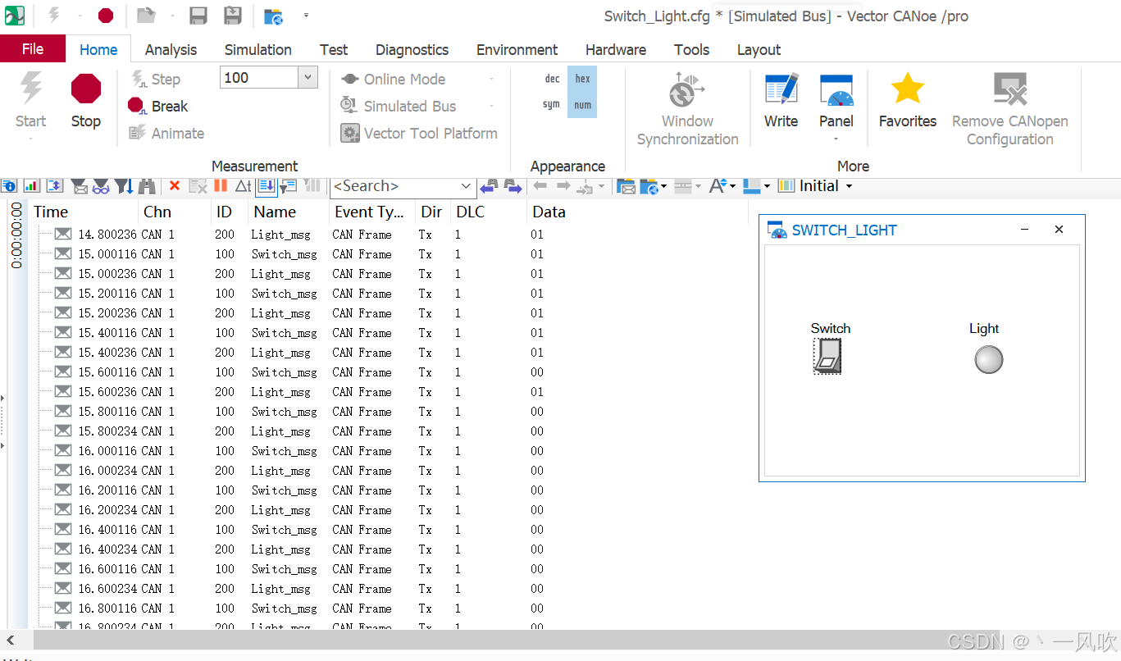Switch to the Layout tab
The image size is (1121, 661).
759,49
